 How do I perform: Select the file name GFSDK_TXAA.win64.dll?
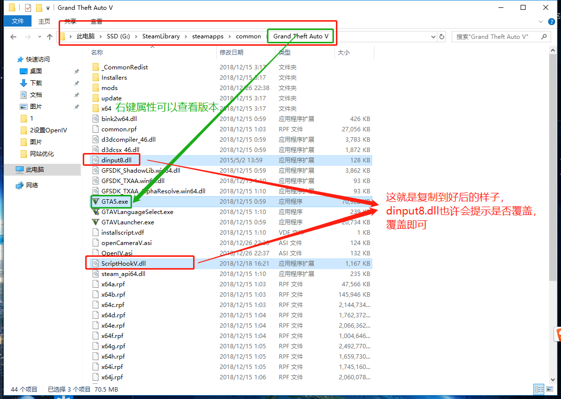[x=132, y=181]
